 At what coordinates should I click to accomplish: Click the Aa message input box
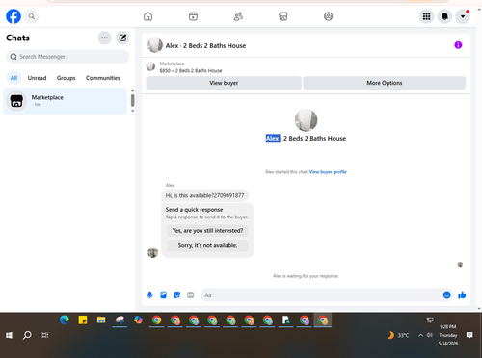click(321, 295)
